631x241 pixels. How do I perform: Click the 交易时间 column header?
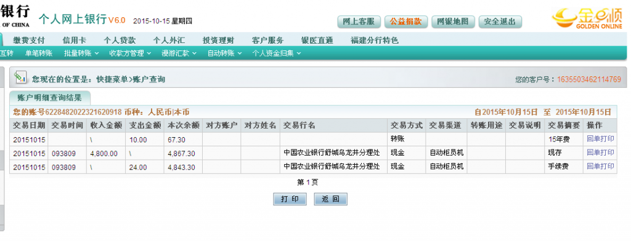click(x=68, y=125)
